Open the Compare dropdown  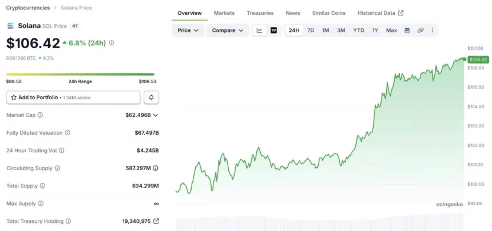tap(228, 30)
